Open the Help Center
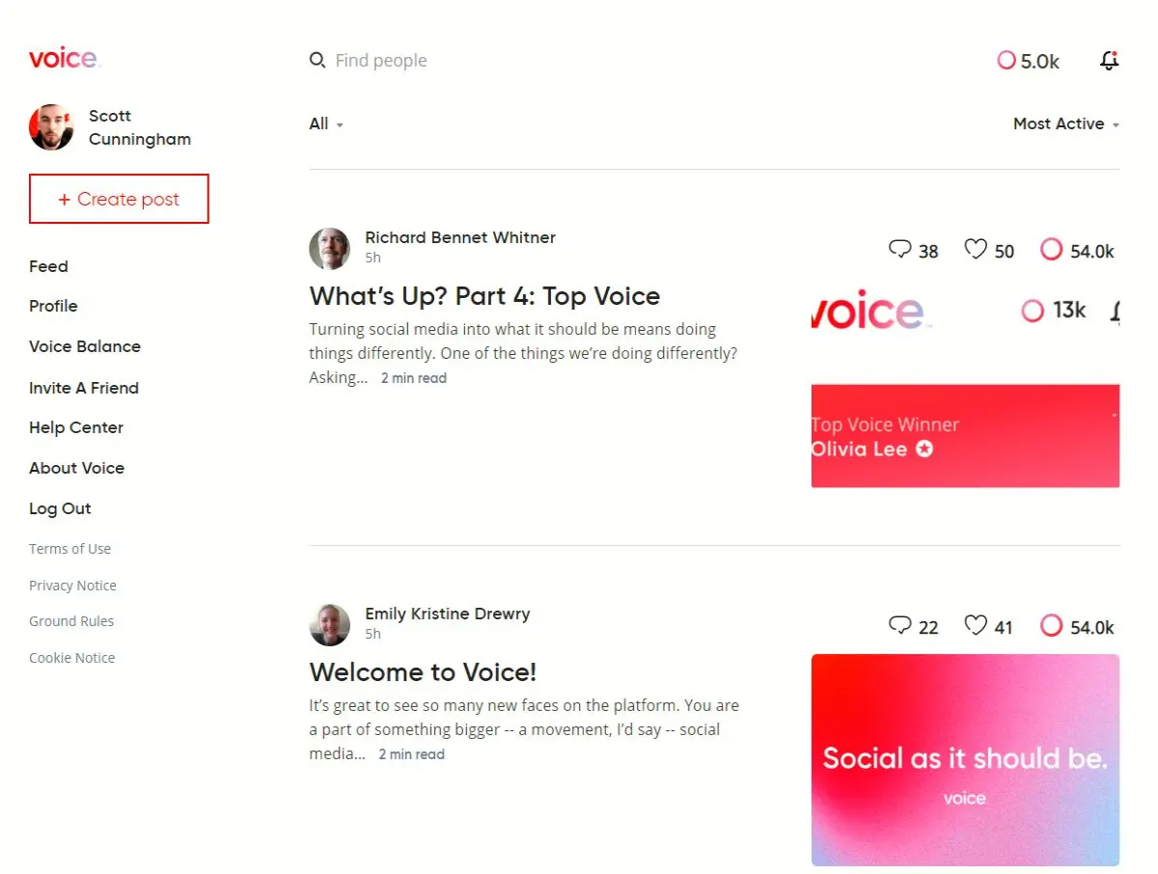1158x874 pixels. click(x=76, y=427)
